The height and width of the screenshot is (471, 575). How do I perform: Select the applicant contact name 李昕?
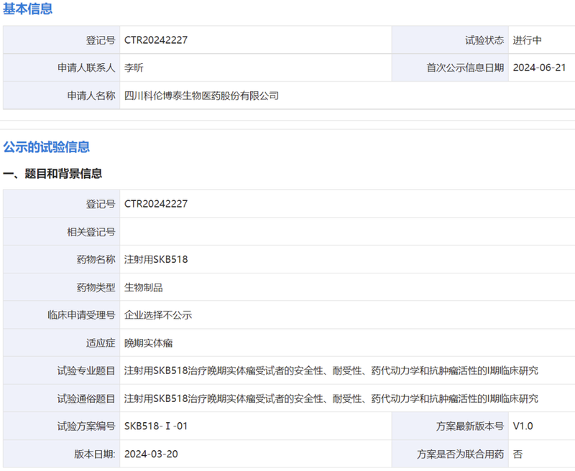point(134,68)
